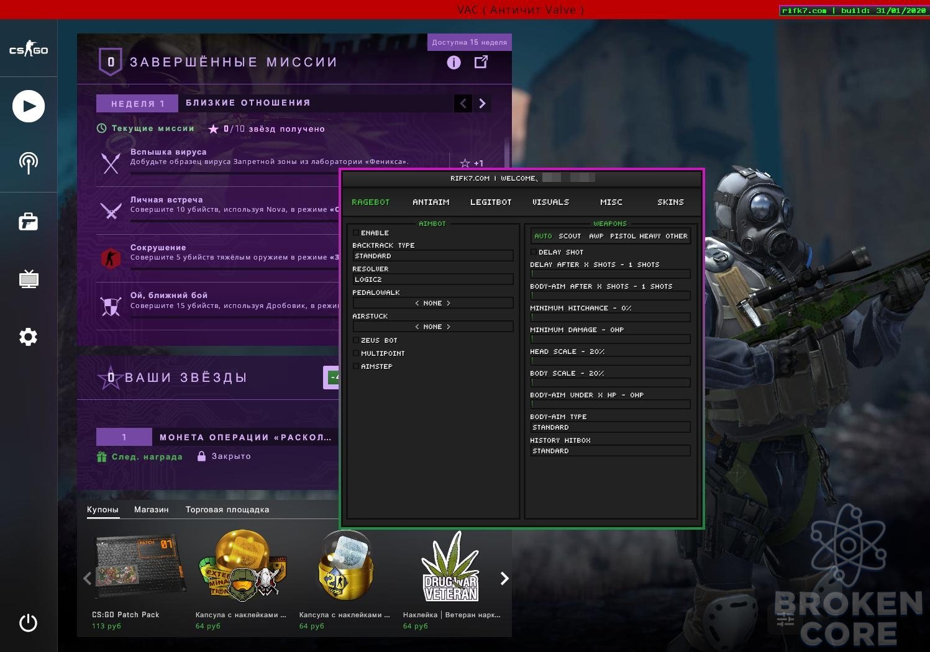Viewport: 930px width, 652px height.
Task: Open missions in external window icon
Action: [481, 62]
